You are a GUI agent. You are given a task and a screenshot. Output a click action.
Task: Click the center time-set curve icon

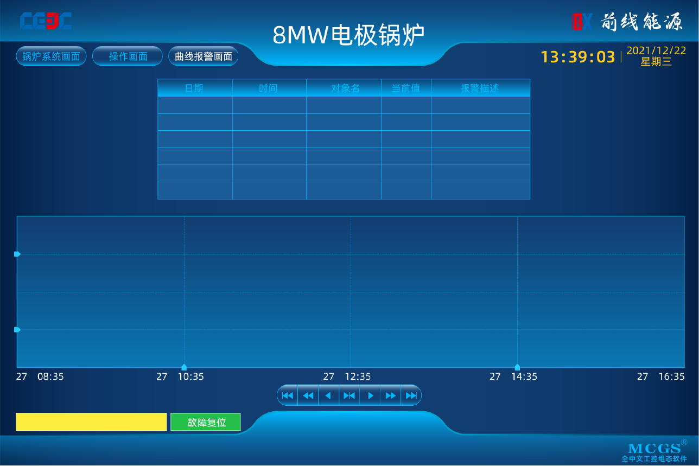point(349,395)
